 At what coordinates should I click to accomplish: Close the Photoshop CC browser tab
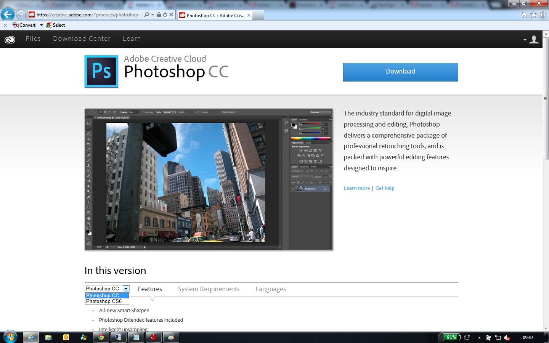tap(249, 15)
